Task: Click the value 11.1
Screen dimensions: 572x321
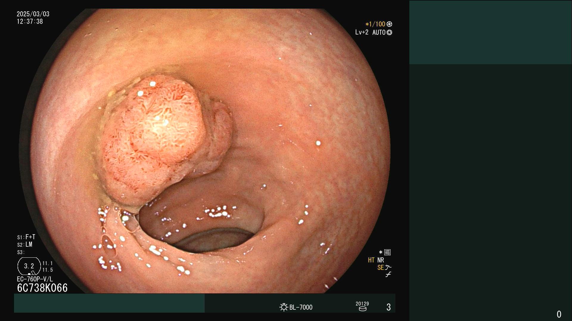Action: coord(48,263)
